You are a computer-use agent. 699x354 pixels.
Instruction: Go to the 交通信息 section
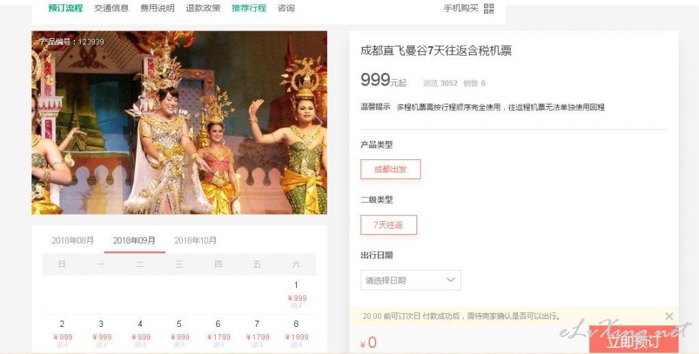tap(111, 8)
